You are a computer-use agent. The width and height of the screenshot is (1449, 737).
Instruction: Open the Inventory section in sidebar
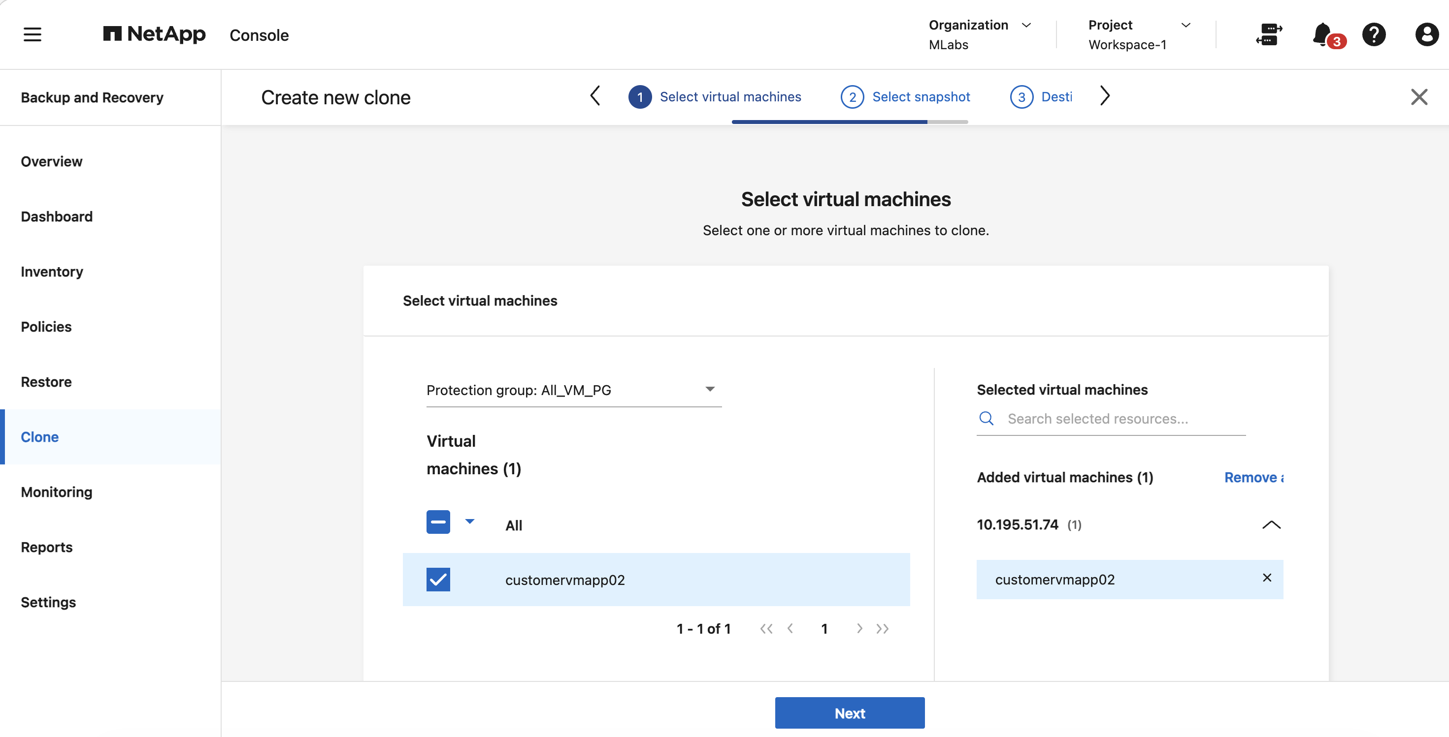52,272
